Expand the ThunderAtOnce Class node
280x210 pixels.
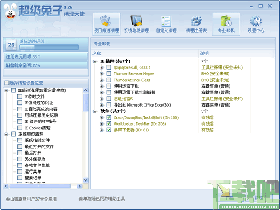(101, 80)
